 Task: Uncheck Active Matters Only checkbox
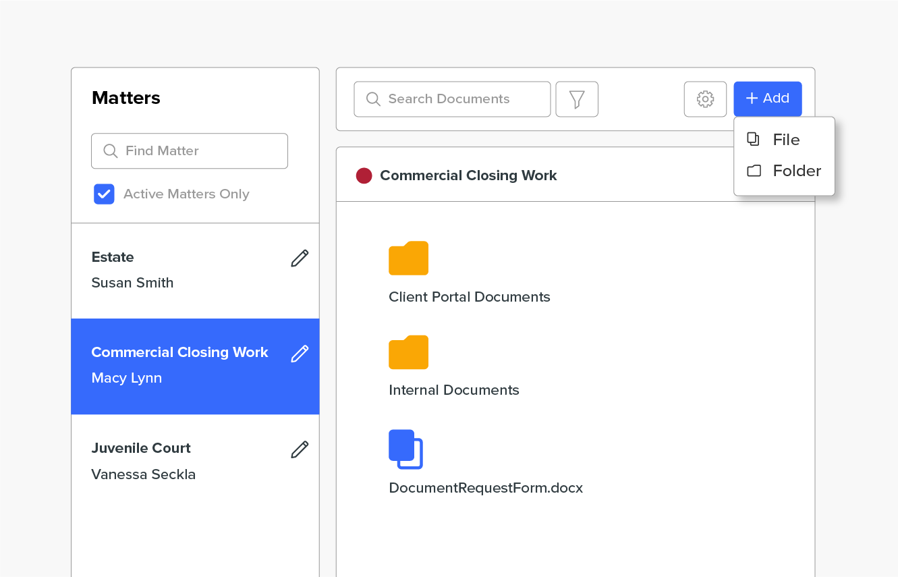[x=104, y=194]
